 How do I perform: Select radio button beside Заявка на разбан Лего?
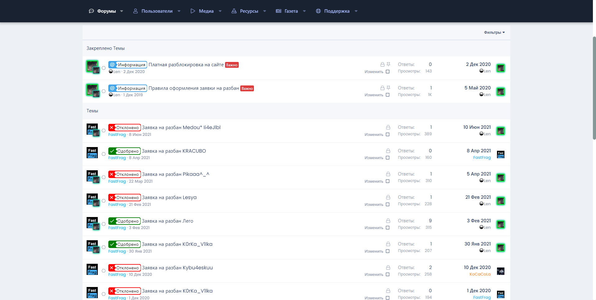(104, 224)
